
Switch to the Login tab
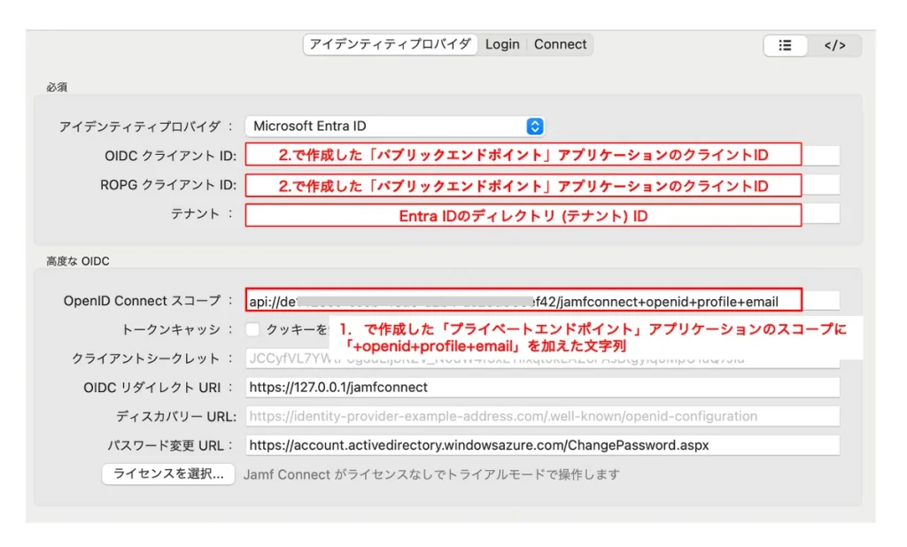(502, 44)
